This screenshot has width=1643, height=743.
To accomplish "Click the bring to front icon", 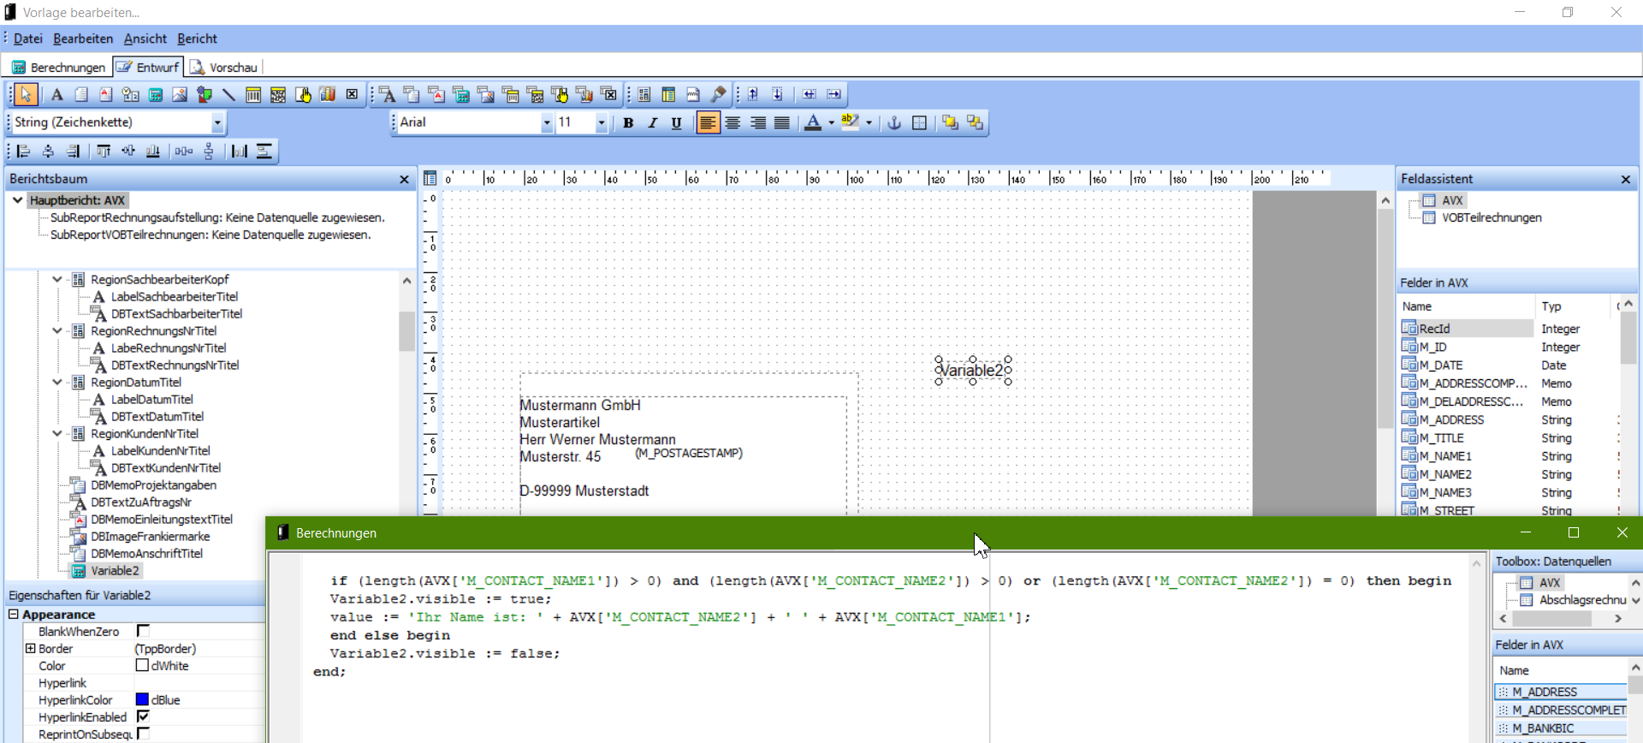I will tap(950, 122).
